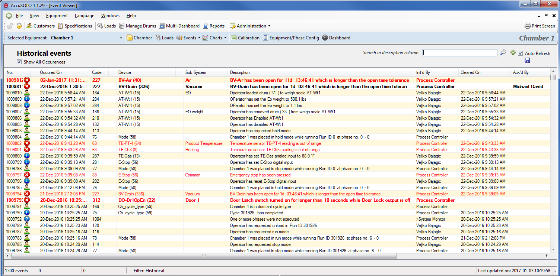This screenshot has width=560, height=276.
Task: Click the yellow padlock lock icon
Action: (19, 26)
